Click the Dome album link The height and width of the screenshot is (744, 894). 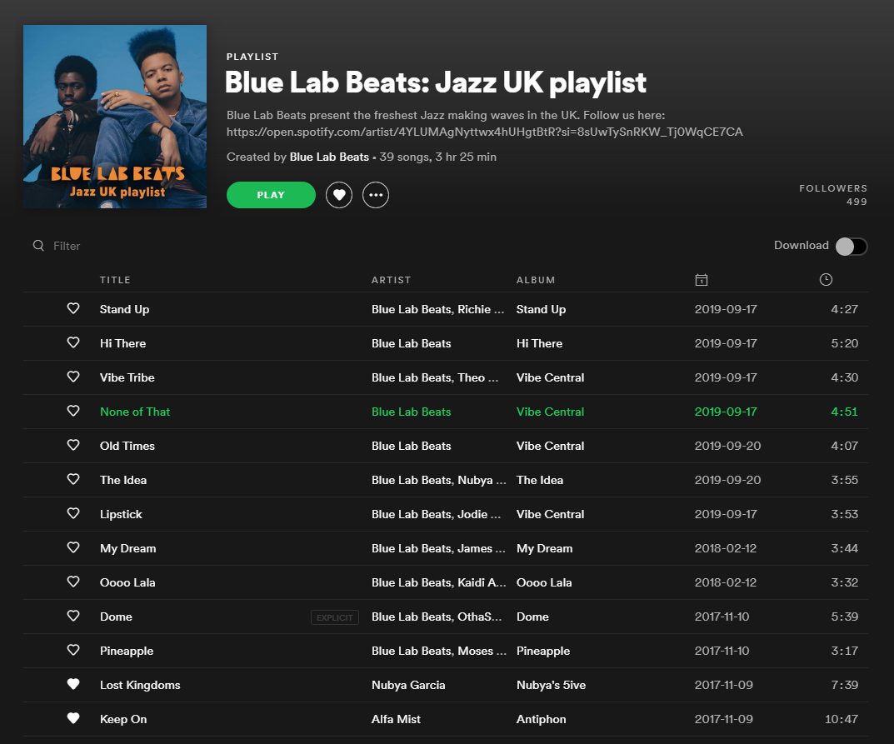pyautogui.click(x=532, y=617)
